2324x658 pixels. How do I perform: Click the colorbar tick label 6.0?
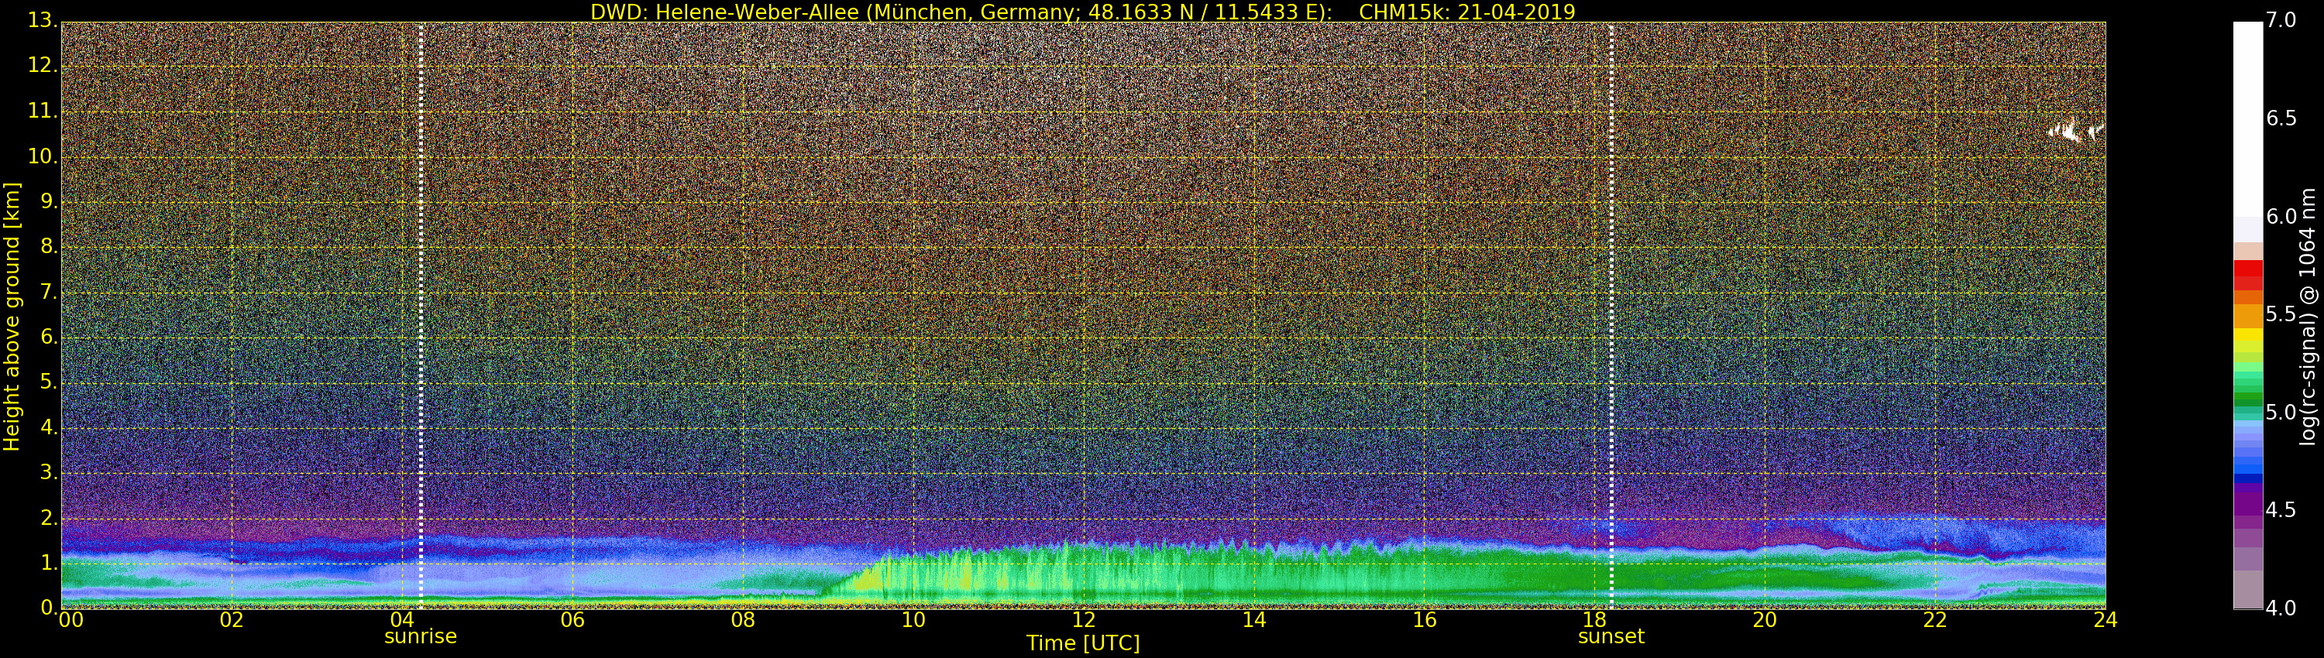[x=2281, y=216]
